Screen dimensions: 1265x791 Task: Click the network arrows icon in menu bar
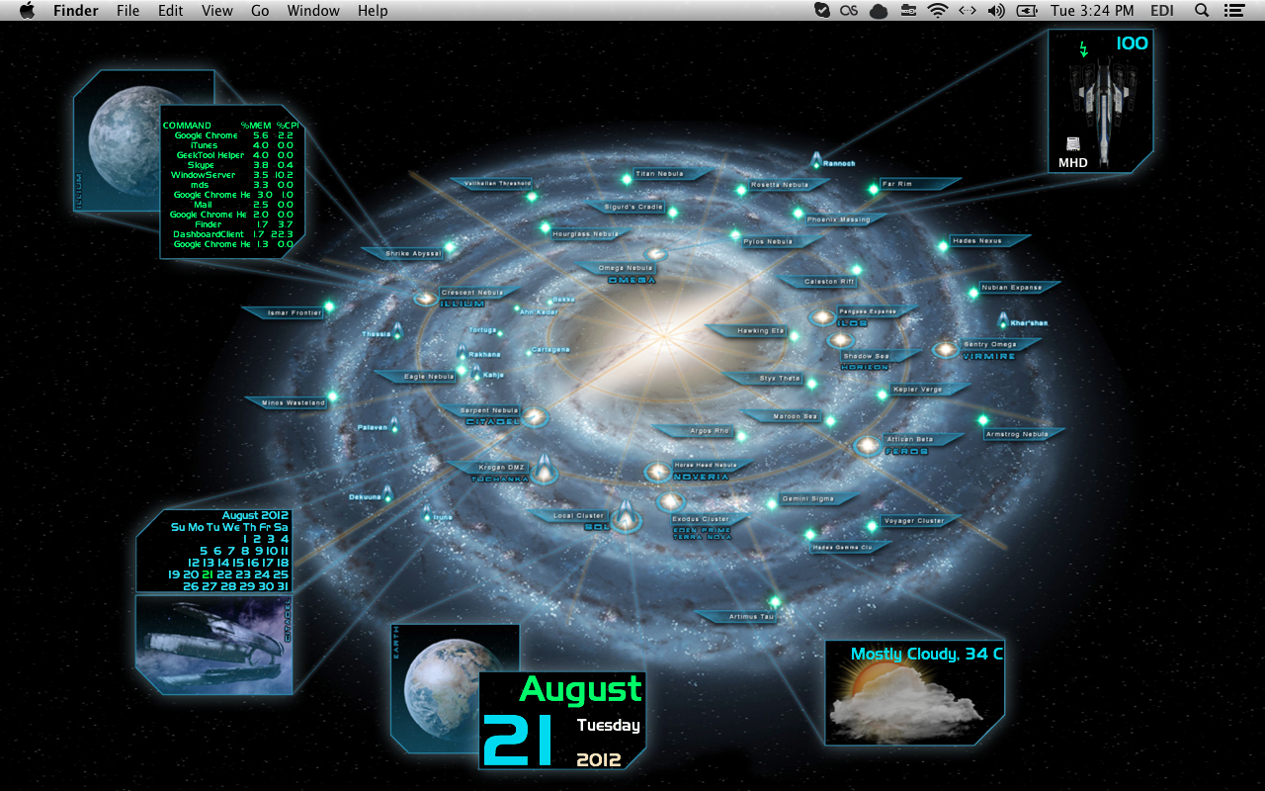(x=967, y=10)
